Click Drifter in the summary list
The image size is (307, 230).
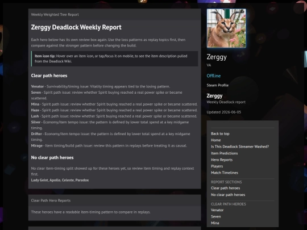tap(36, 134)
